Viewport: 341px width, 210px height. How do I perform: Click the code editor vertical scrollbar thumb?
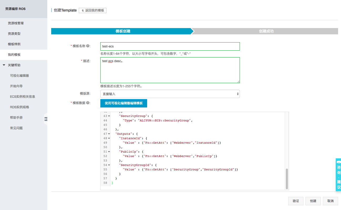287,179
